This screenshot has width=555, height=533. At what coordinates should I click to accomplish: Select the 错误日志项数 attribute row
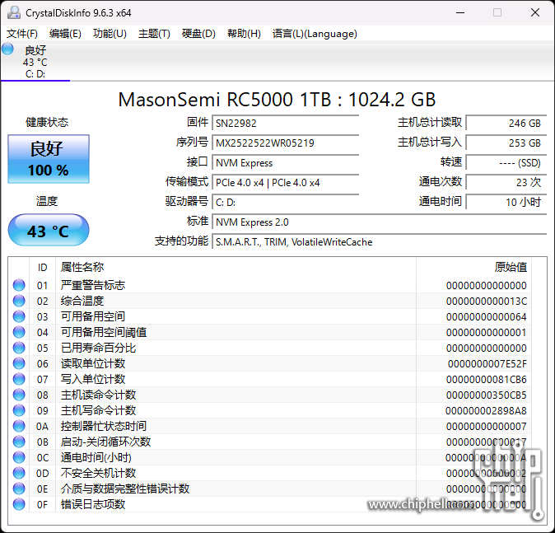coord(270,504)
